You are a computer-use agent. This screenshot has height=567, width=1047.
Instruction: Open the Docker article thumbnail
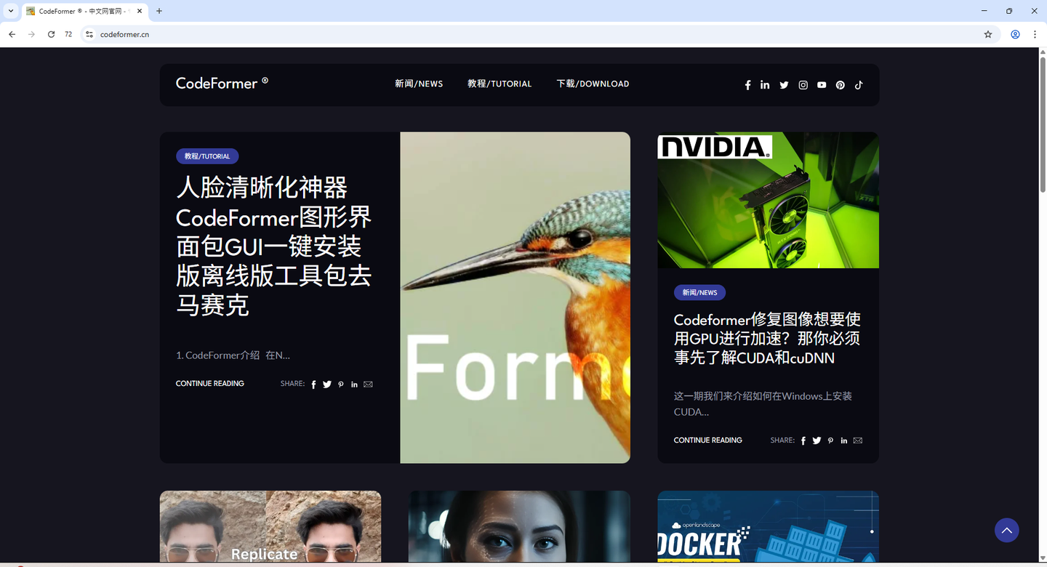[768, 526]
